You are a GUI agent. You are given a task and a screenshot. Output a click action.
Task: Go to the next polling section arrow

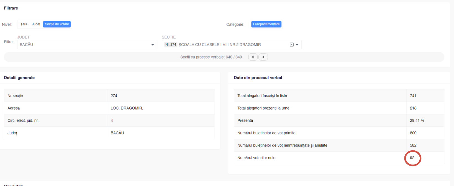click(x=263, y=57)
